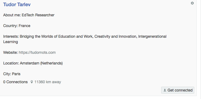Click the word France in Country field
This screenshot has width=201, height=99.
[x=24, y=26]
